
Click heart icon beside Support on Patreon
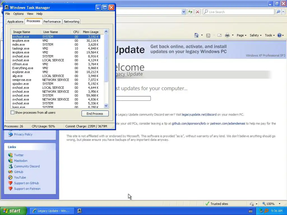coord(10,189)
